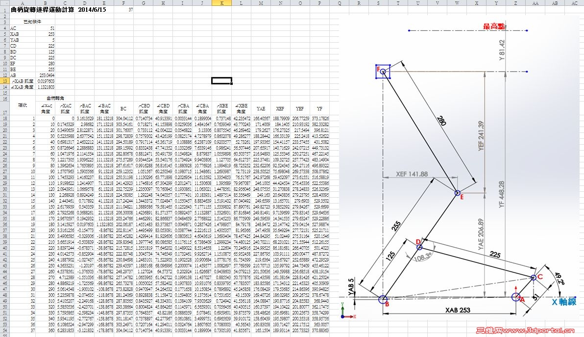This screenshot has height=337, width=584.
Task: Select the XEF column heading cell
Action: 280,108
